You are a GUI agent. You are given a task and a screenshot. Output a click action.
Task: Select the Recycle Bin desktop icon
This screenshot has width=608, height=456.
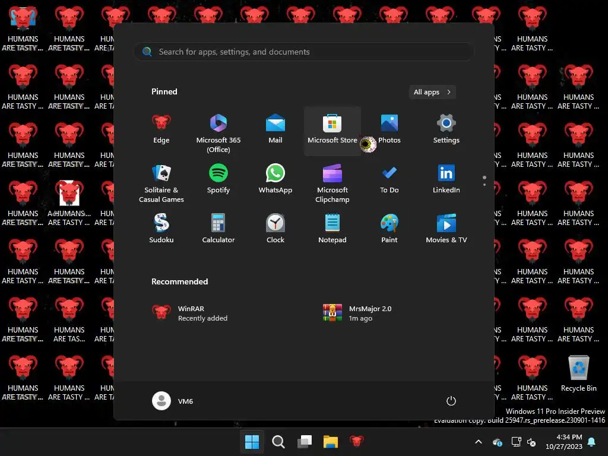578,373
